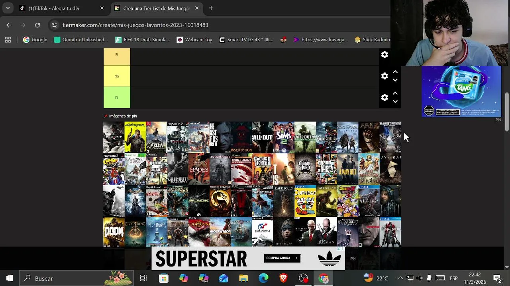Pick the A Way Out cover
Viewport: 510px width, 286px height.
(x=347, y=169)
